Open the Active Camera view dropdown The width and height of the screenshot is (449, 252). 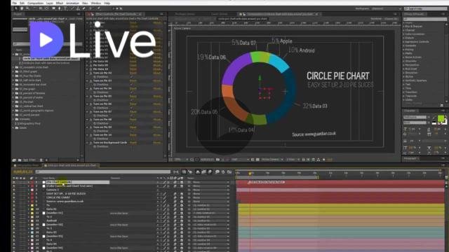[x=272, y=160]
